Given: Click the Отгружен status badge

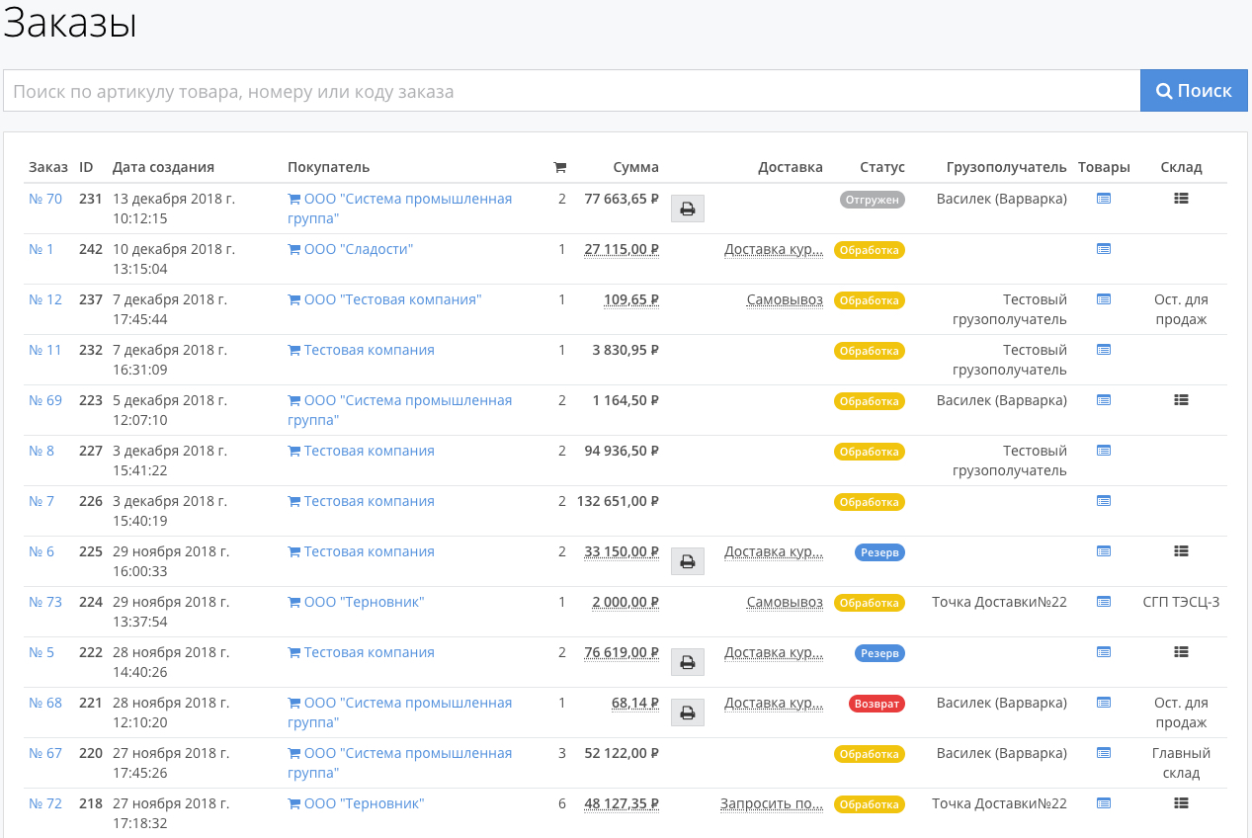Looking at the screenshot, I should [x=872, y=200].
